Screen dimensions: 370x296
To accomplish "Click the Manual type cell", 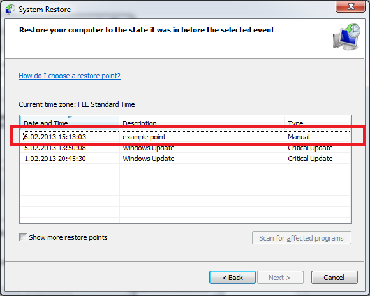I will click(x=299, y=137).
